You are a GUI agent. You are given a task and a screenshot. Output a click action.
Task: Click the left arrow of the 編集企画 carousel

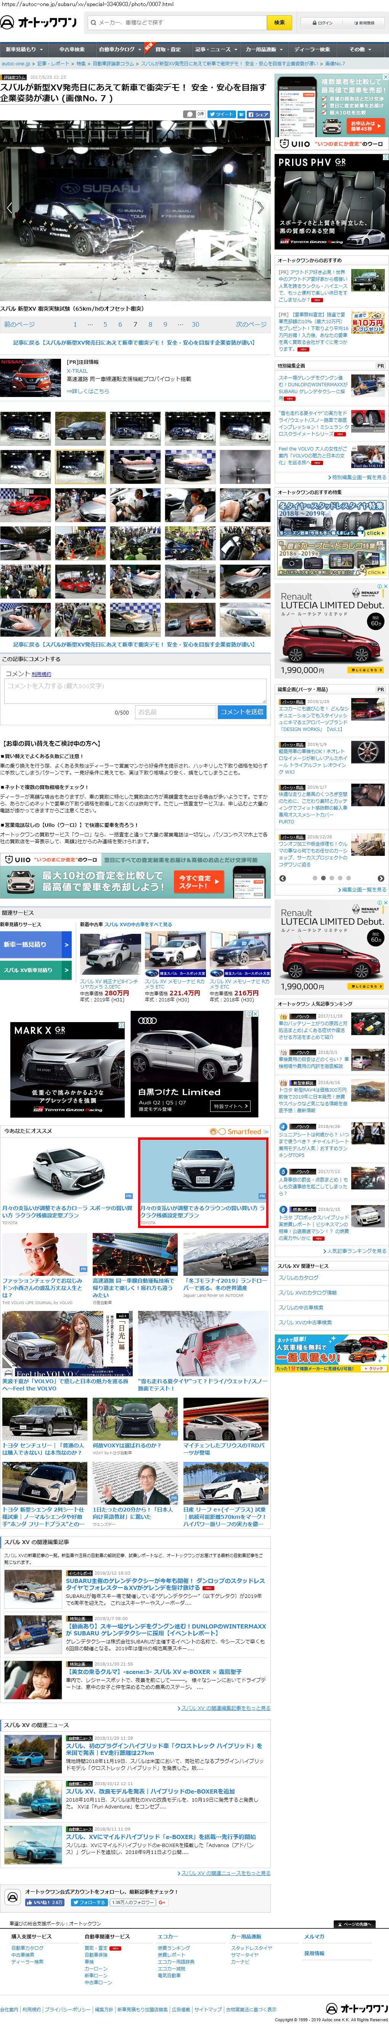click(283, 878)
